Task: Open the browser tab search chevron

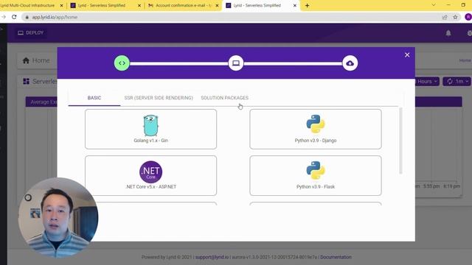Action: click(434, 5)
